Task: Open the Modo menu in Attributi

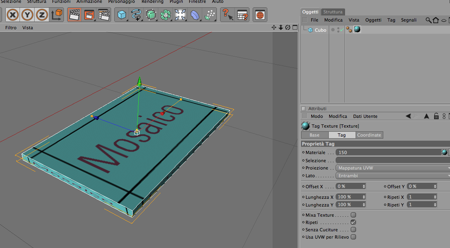Action: [317, 116]
